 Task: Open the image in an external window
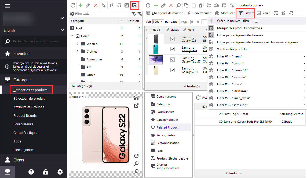pos(136,106)
